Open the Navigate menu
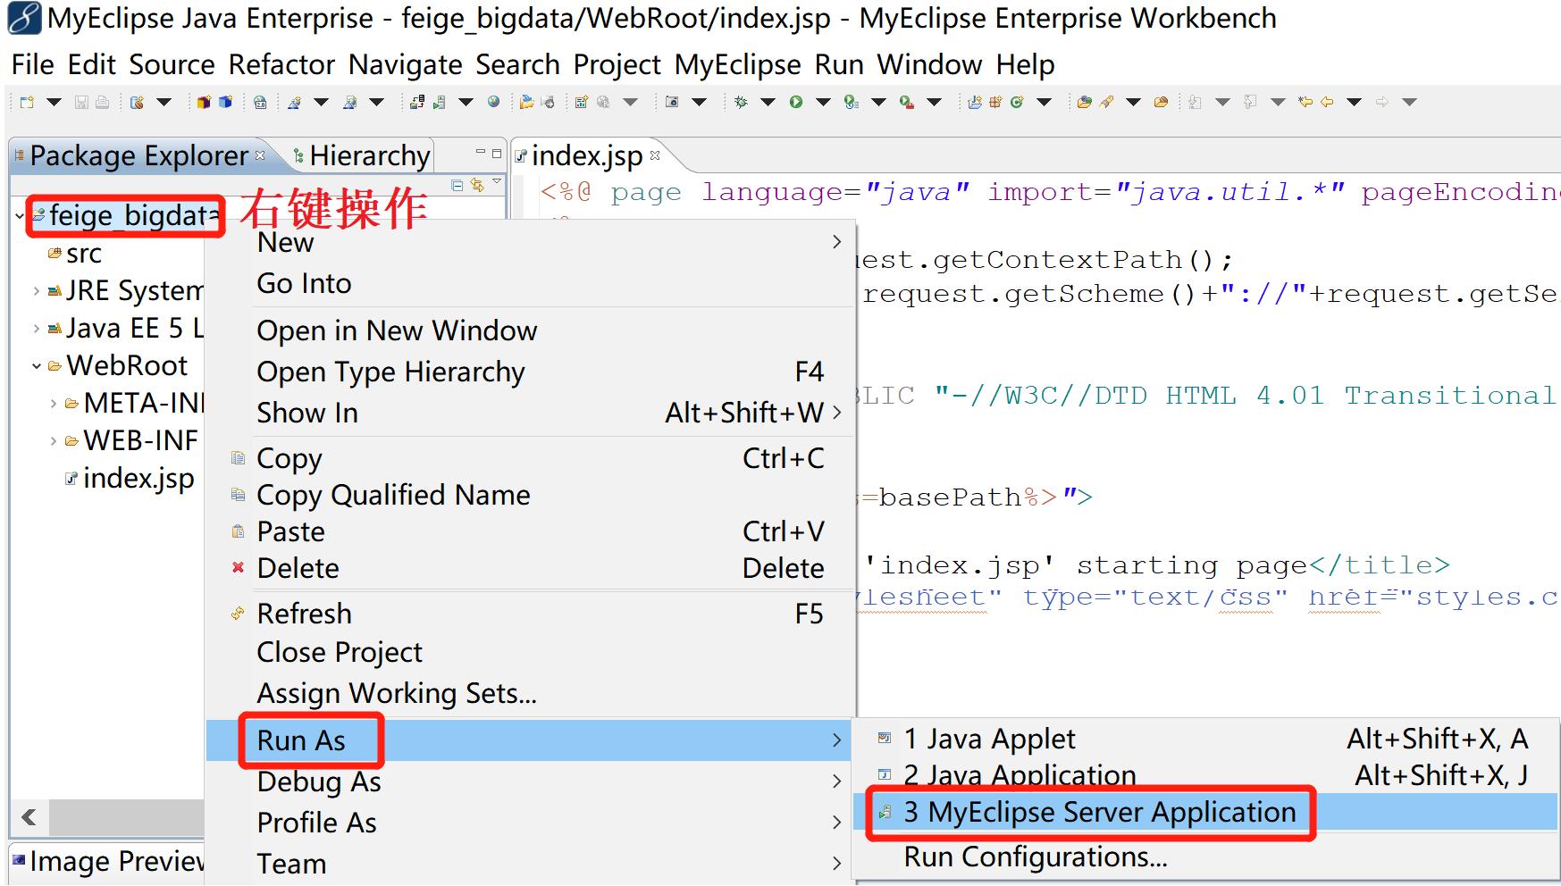1561x886 pixels. (406, 64)
